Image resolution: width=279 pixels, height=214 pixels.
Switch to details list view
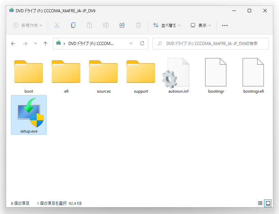(x=260, y=203)
